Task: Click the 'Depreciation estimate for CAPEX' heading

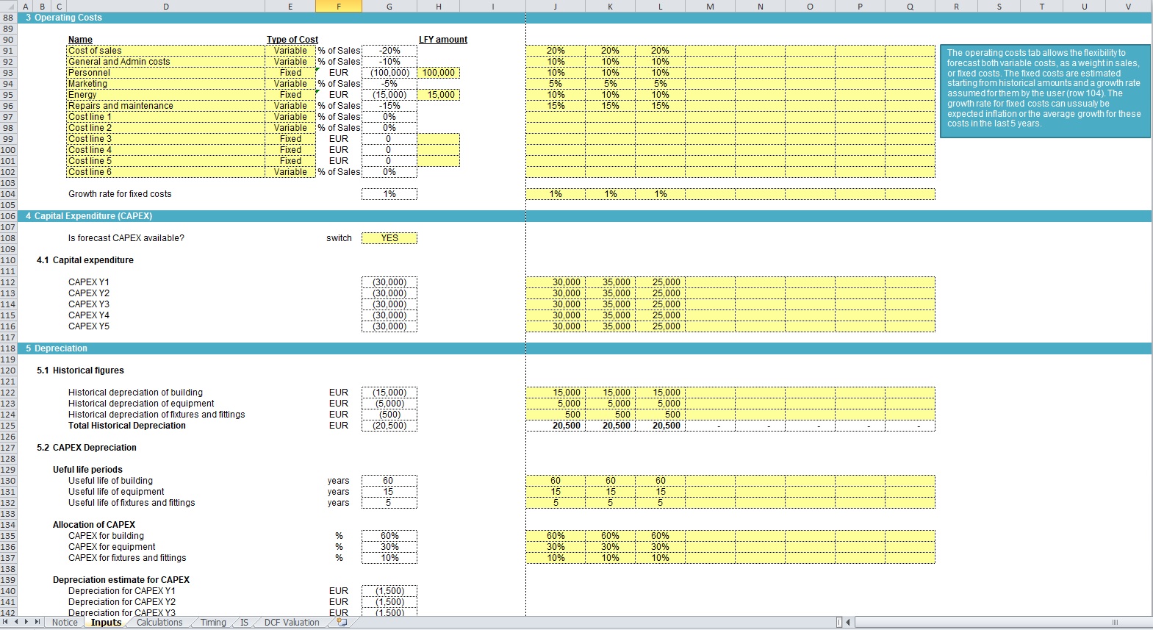Action: click(121, 580)
